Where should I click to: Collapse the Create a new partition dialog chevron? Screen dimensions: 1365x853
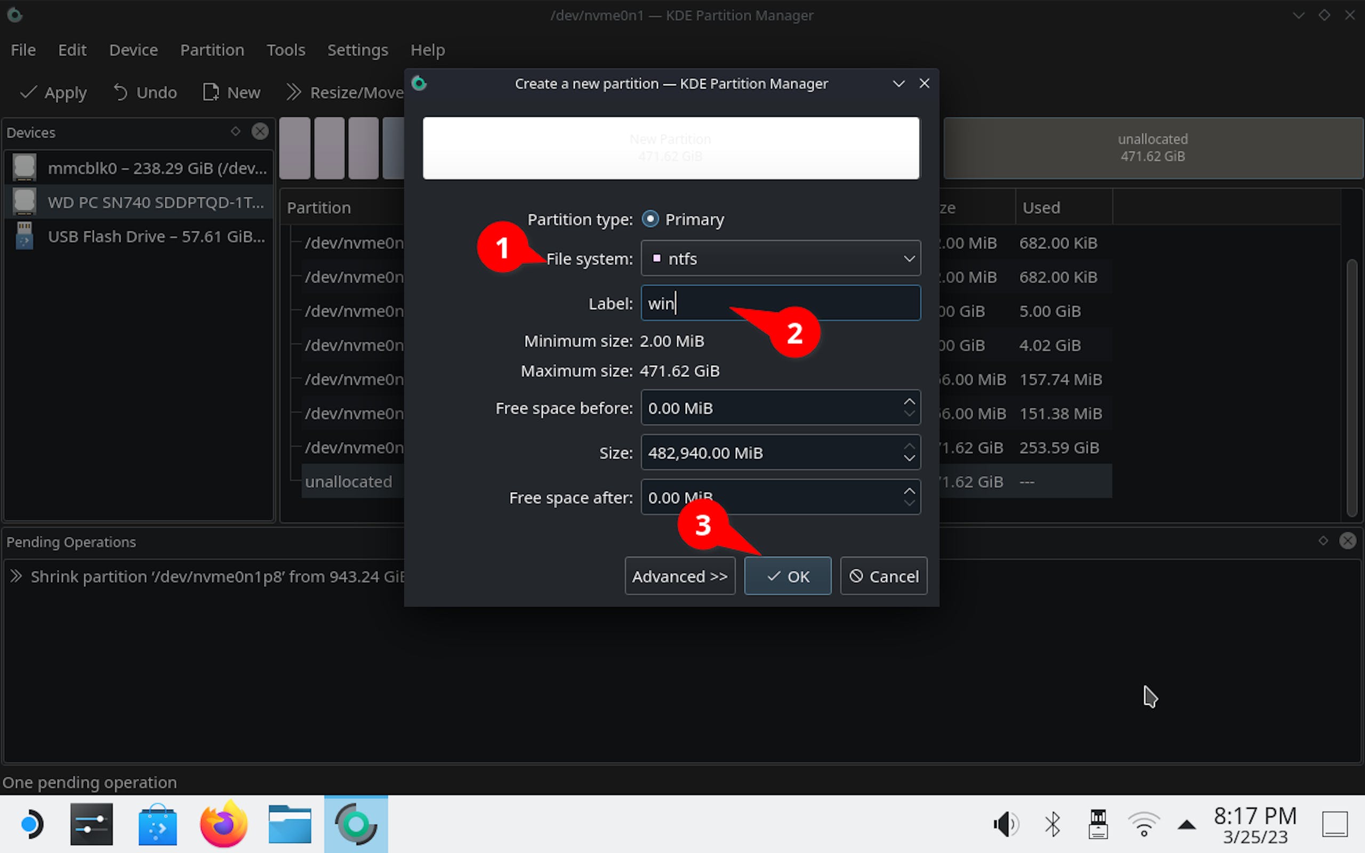coord(898,84)
